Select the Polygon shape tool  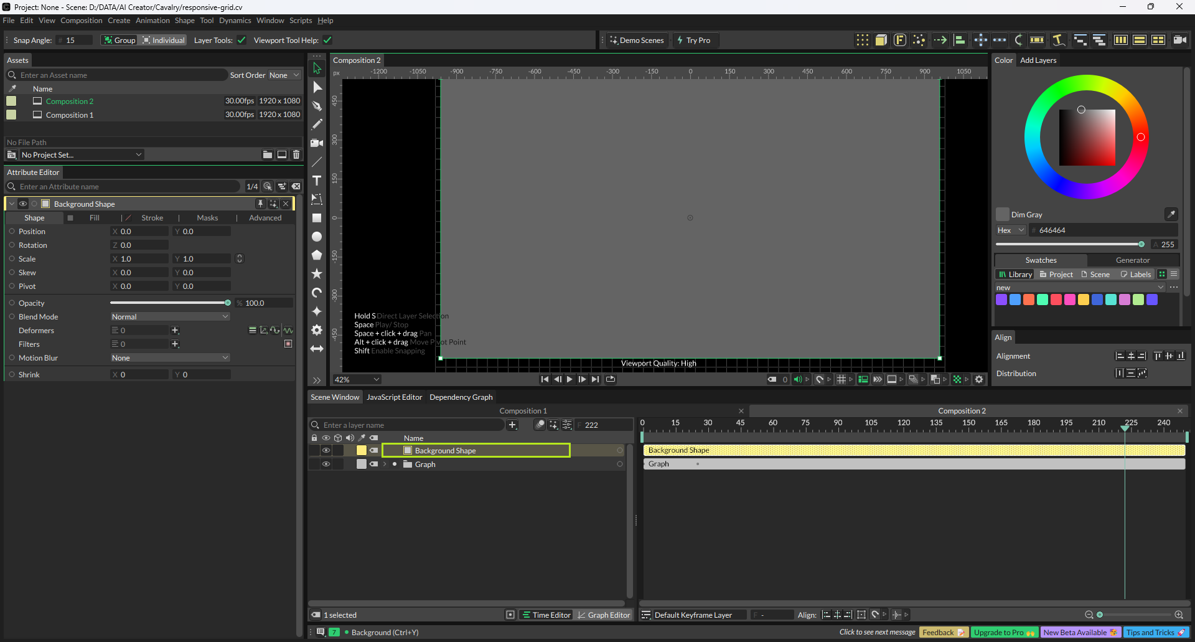click(317, 255)
